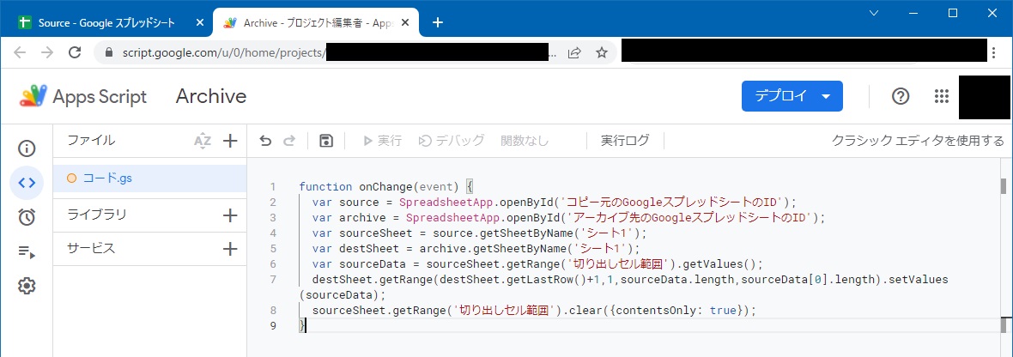The width and height of the screenshot is (1013, 357).
Task: Sort files with the AZ icon
Action: pos(203,141)
